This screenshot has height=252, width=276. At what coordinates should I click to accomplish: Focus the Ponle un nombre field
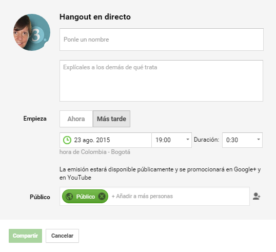coord(162,40)
